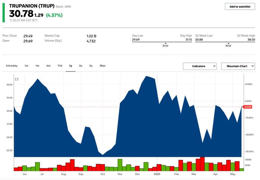
Task: Select the Ytd time range
Action: 60,66
